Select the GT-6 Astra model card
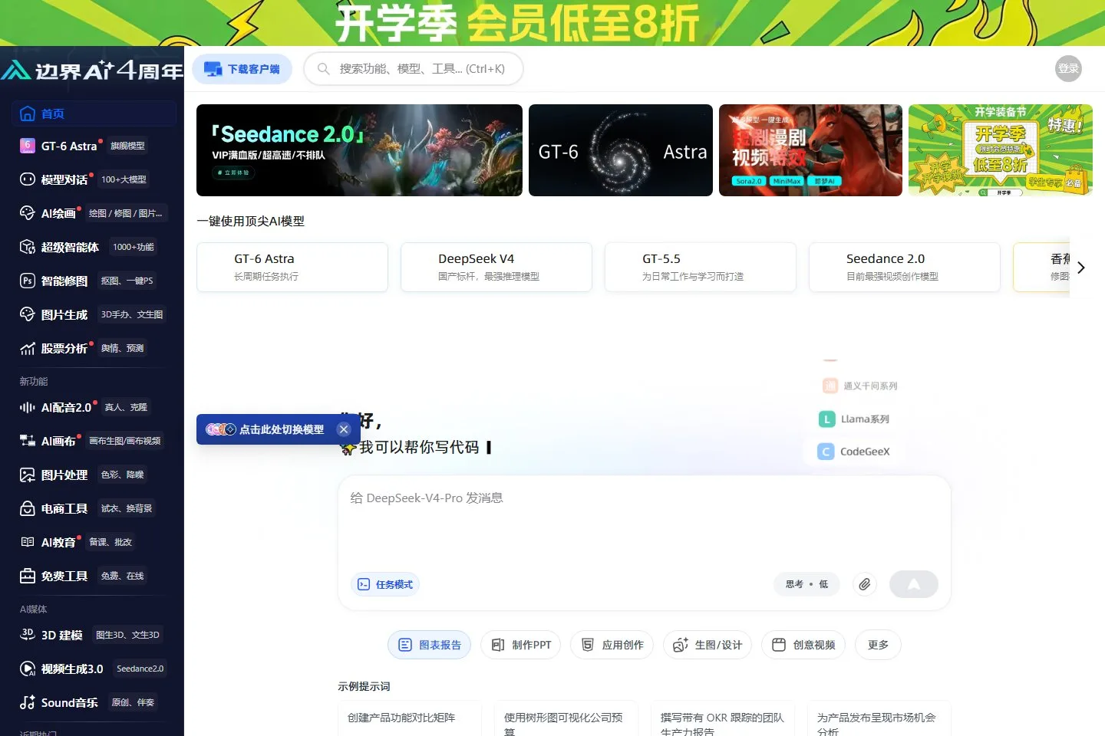Viewport: 1105px width, 736px height. click(x=292, y=267)
